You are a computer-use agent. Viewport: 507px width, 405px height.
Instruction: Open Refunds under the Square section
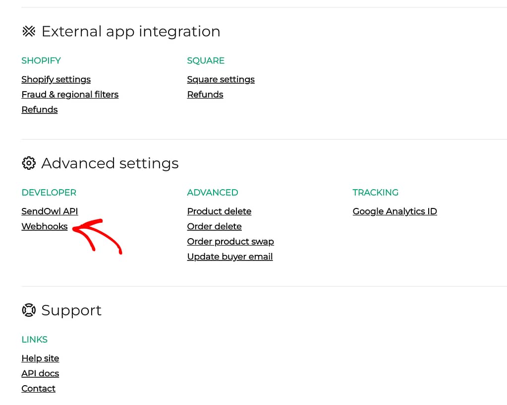[205, 95]
